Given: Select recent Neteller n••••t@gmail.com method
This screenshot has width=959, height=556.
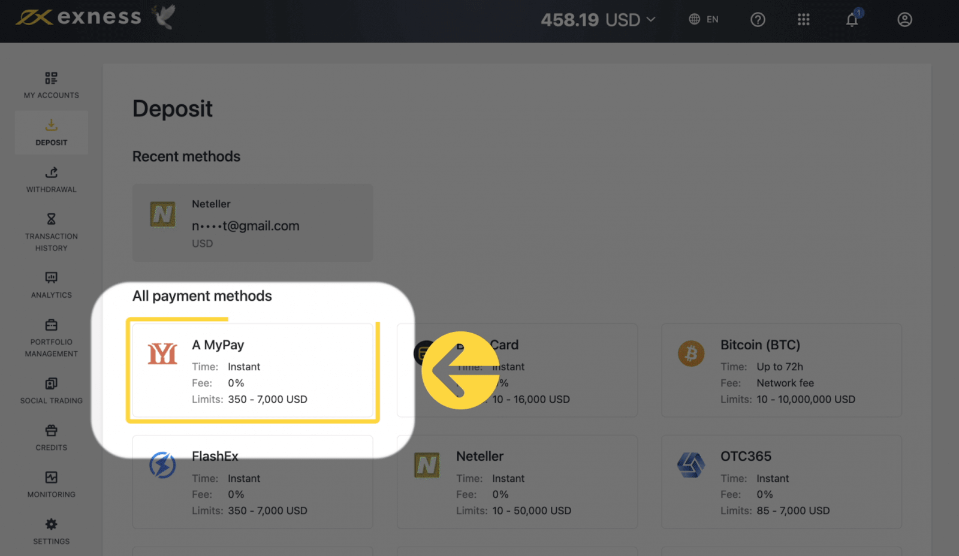Looking at the screenshot, I should (252, 222).
